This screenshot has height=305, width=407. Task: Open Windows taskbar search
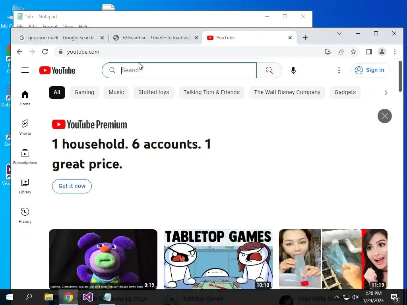pyautogui.click(x=29, y=297)
